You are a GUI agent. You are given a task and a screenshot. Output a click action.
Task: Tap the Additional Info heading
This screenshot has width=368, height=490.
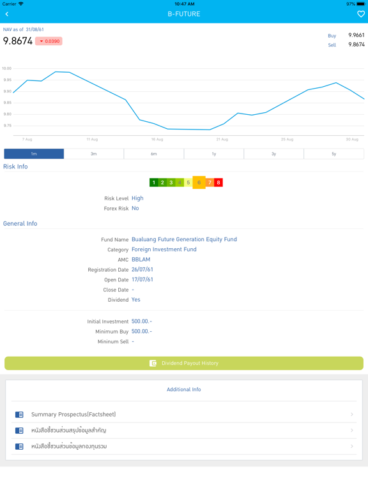pos(184,389)
